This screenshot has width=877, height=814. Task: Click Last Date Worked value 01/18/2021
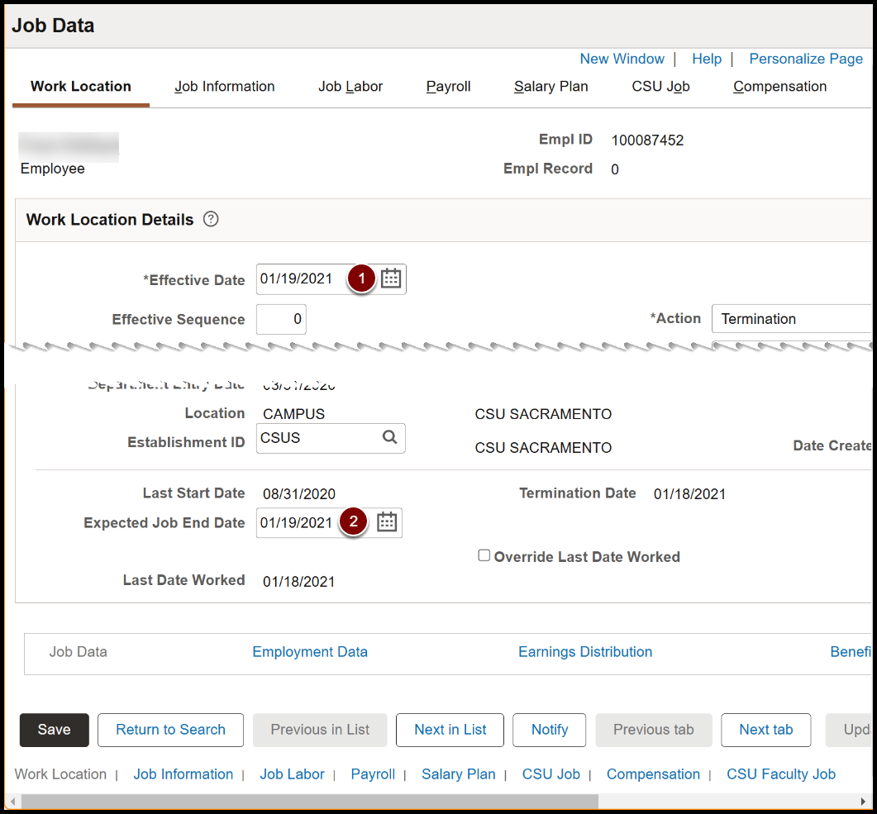click(298, 582)
